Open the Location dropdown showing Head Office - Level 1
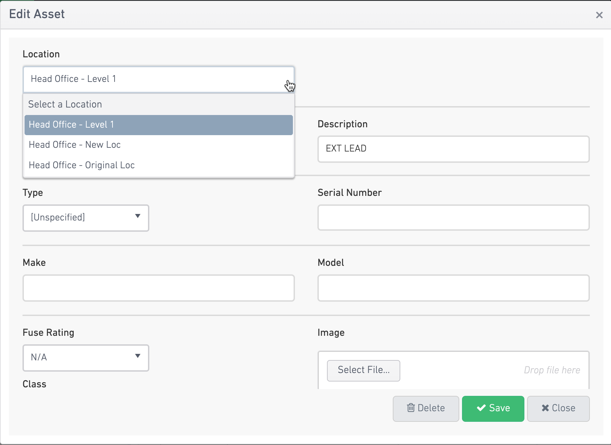This screenshot has width=611, height=445. pos(159,79)
